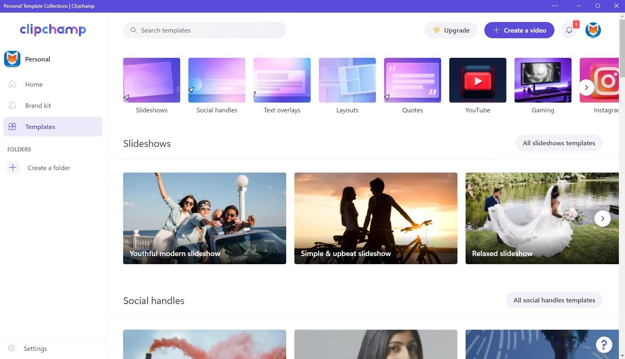Click the Personal workspace name
The height and width of the screenshot is (359, 625).
click(x=38, y=59)
